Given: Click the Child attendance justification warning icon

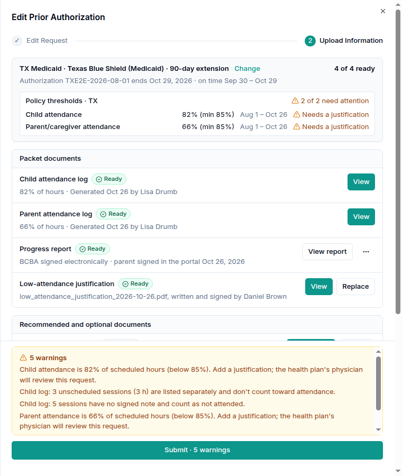Looking at the screenshot, I should 296,114.
